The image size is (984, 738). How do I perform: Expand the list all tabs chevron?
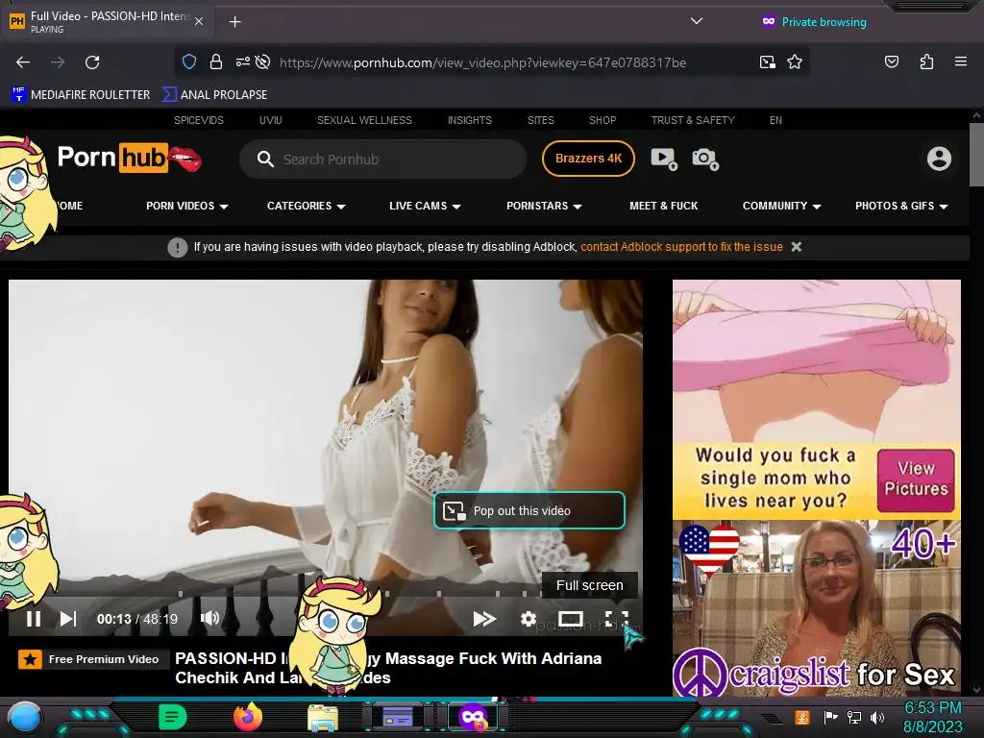tap(696, 21)
